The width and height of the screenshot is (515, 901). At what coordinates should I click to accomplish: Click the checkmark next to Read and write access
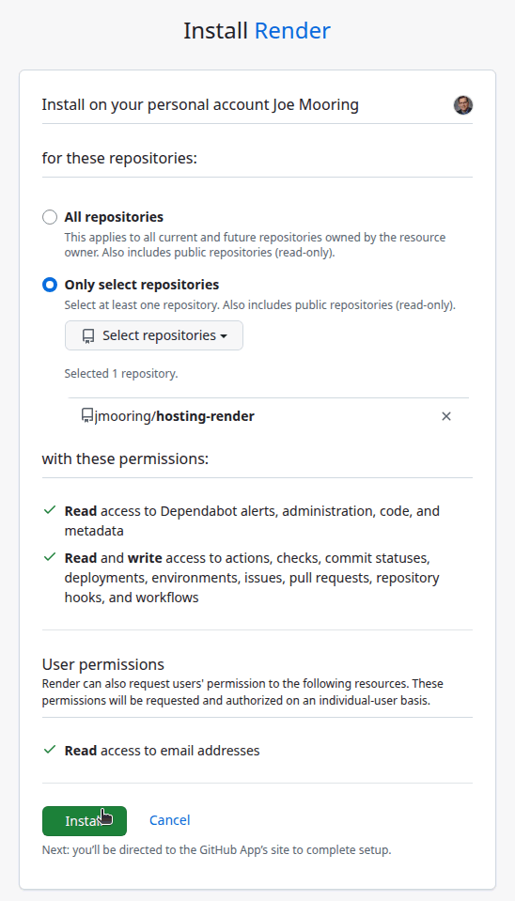click(50, 557)
